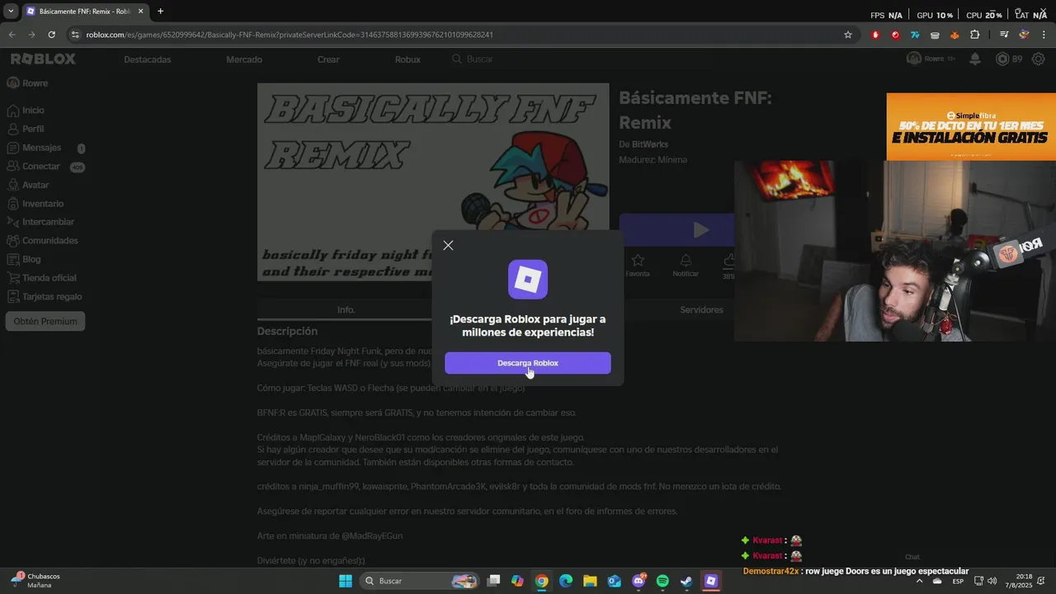The width and height of the screenshot is (1056, 594).
Task: Open the Chrome three-dot menu
Action: click(1044, 35)
